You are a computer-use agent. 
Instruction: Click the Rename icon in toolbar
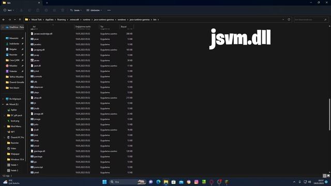pos(46,10)
